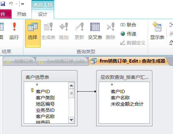Click the save floppy disk icon
173x134 pixels.
tap(2, 4)
